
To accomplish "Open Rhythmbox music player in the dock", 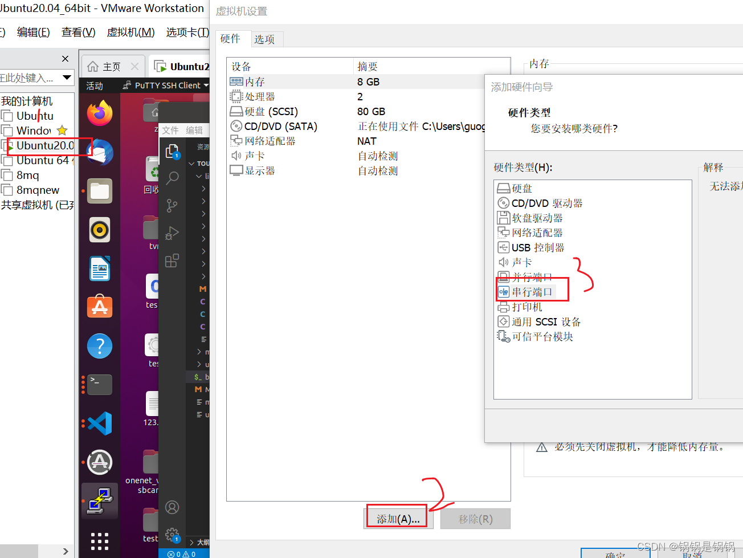I will (x=100, y=230).
